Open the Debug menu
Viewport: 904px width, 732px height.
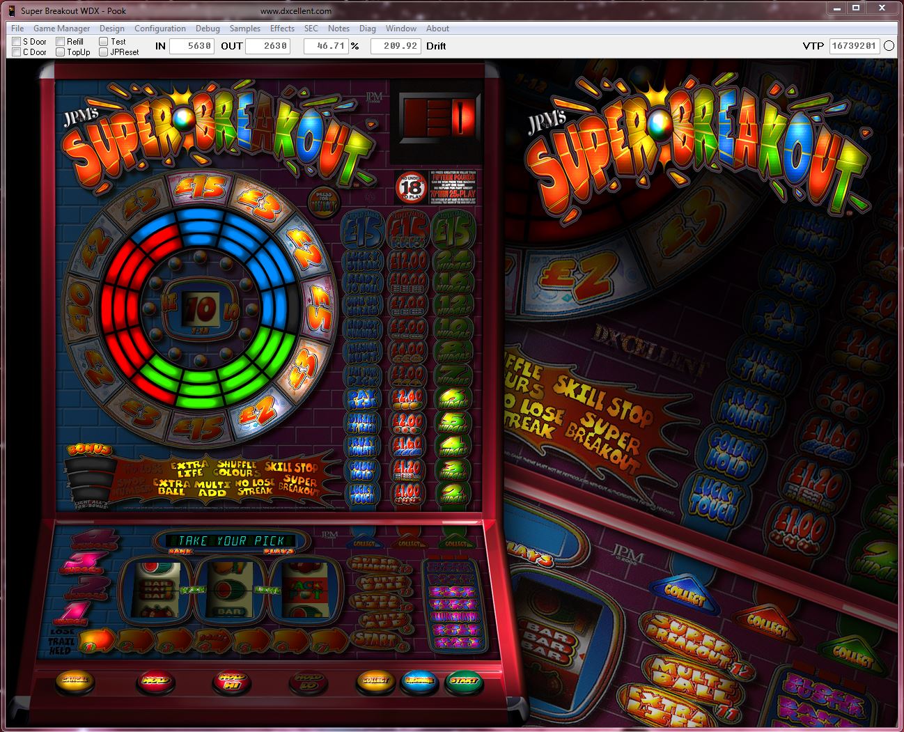point(208,29)
